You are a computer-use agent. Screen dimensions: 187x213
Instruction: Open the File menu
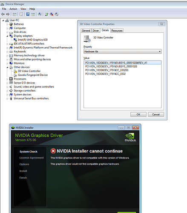(x=4, y=9)
